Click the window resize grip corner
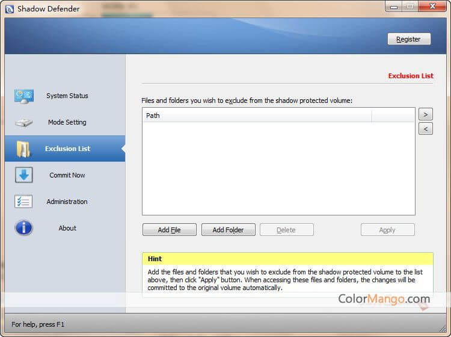The image size is (451, 337). click(443, 328)
